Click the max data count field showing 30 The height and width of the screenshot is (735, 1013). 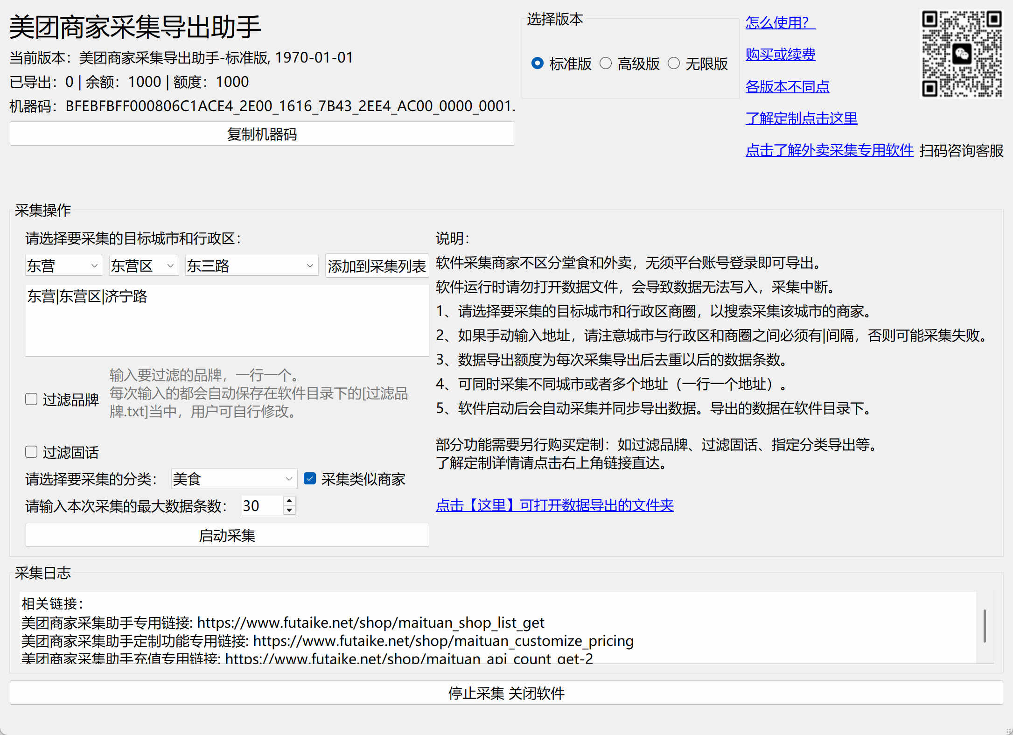coord(262,505)
